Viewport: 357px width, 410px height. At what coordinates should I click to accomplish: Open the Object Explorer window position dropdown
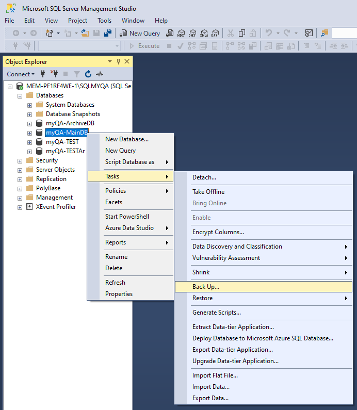110,61
